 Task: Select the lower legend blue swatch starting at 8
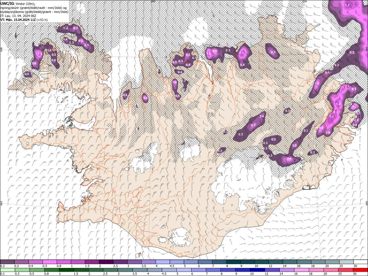[x=228, y=270]
